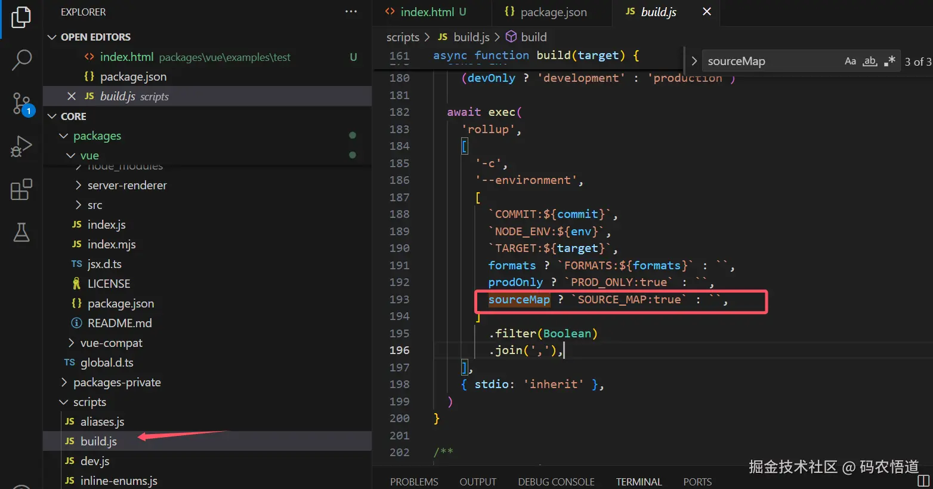Close the build.js editor tab
933x489 pixels.
pos(707,12)
